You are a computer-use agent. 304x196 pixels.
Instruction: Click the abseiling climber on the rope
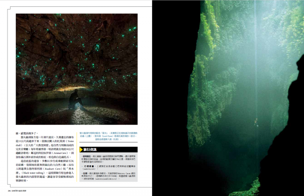(x=256, y=122)
